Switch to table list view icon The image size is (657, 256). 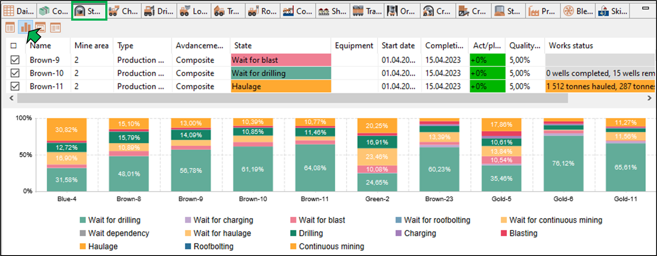pyautogui.click(x=10, y=28)
